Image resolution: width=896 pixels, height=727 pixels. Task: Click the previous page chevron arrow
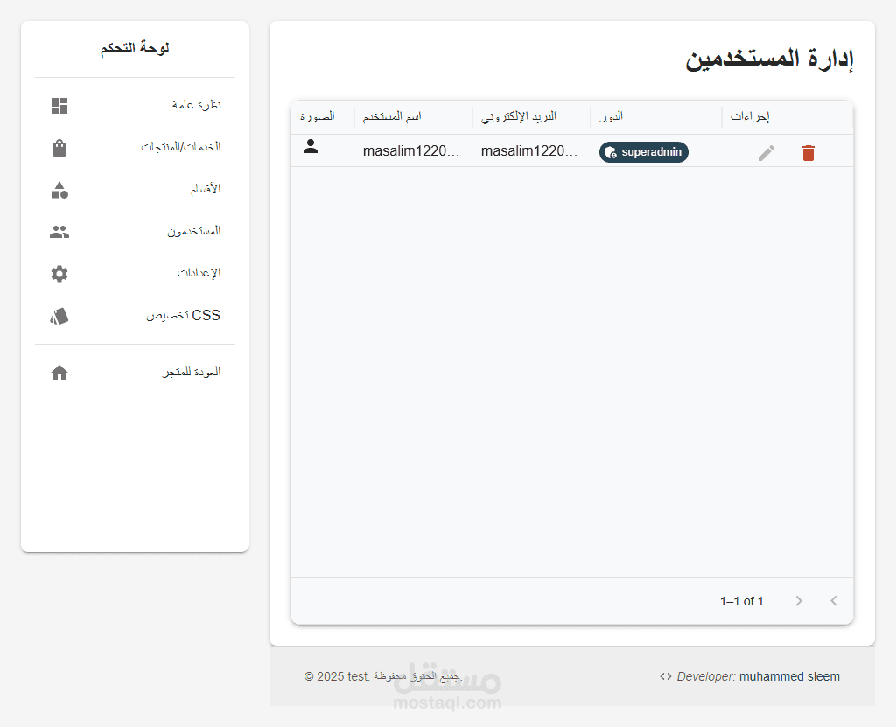pos(834,601)
